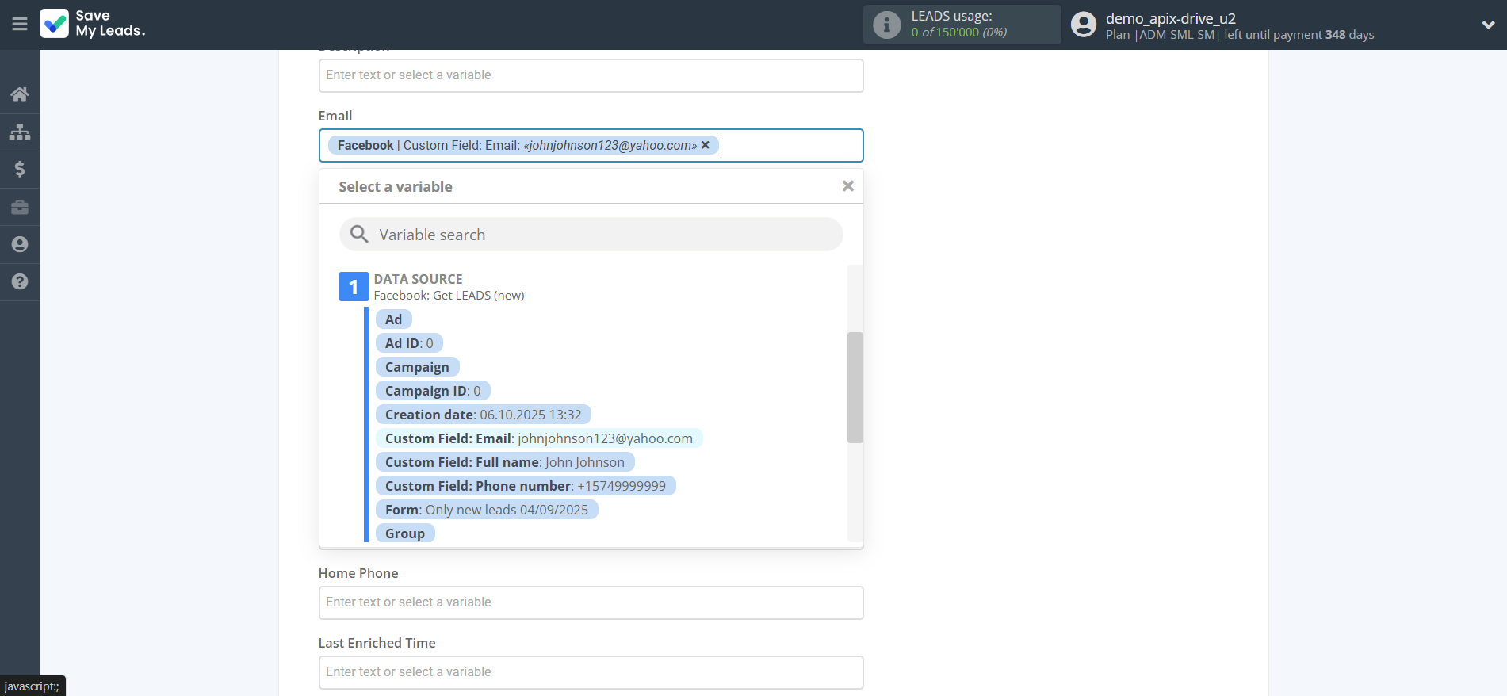Open the hamburger menu

(x=20, y=25)
